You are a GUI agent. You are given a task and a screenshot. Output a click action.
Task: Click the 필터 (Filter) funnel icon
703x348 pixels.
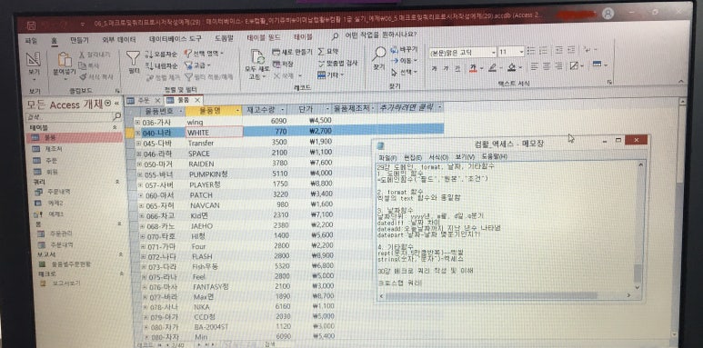pyautogui.click(x=133, y=58)
